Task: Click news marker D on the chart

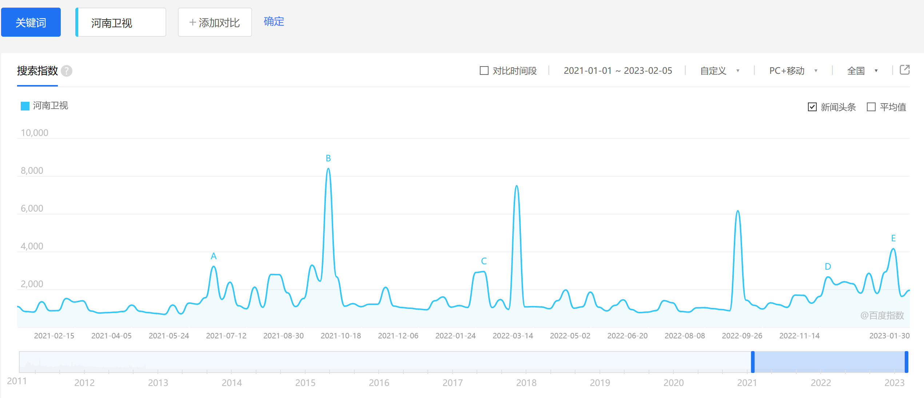Action: pos(828,266)
